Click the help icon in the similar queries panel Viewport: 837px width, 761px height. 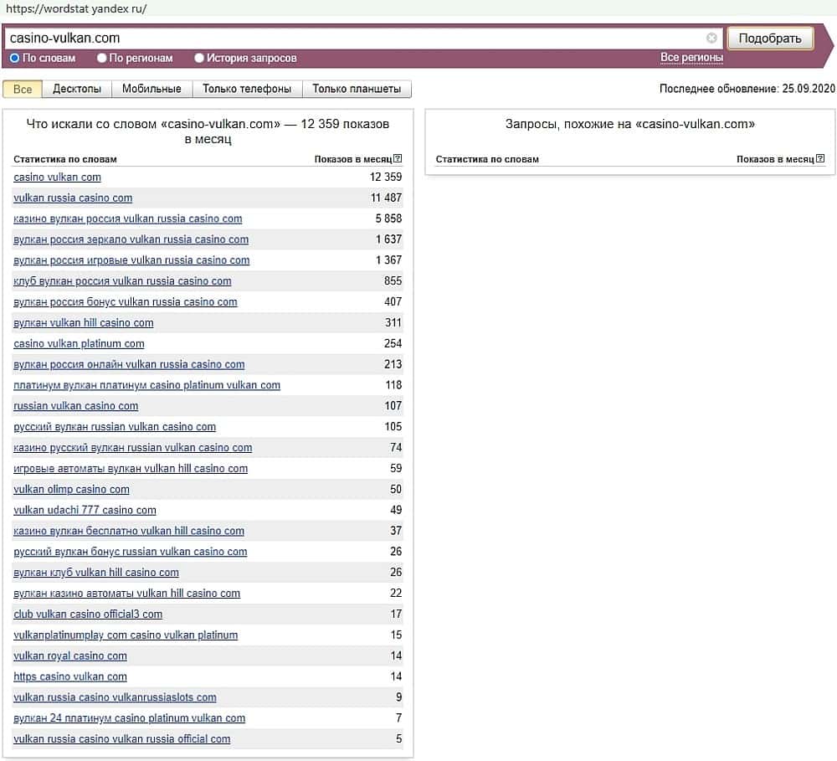[x=820, y=159]
